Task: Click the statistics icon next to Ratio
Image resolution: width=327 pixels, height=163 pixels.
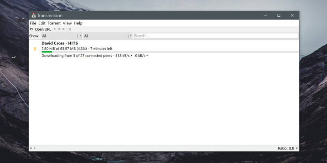Action: pos(297,148)
